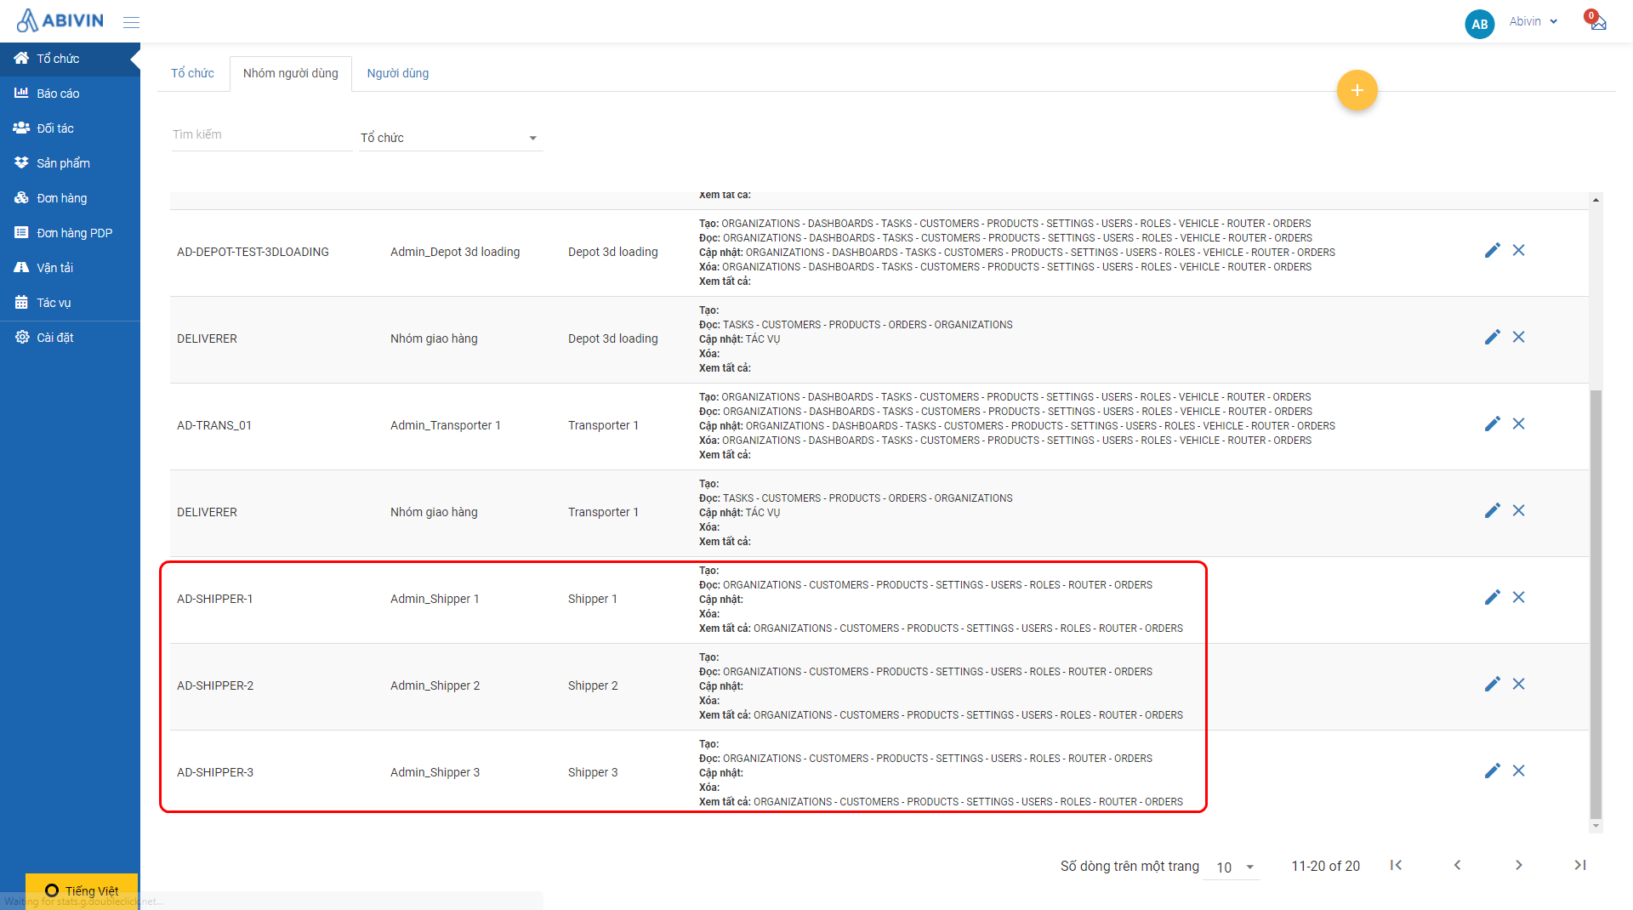1633x910 pixels.
Task: Edit the AD-DEPOT-TEST-3DLOADING row
Action: pos(1492,251)
